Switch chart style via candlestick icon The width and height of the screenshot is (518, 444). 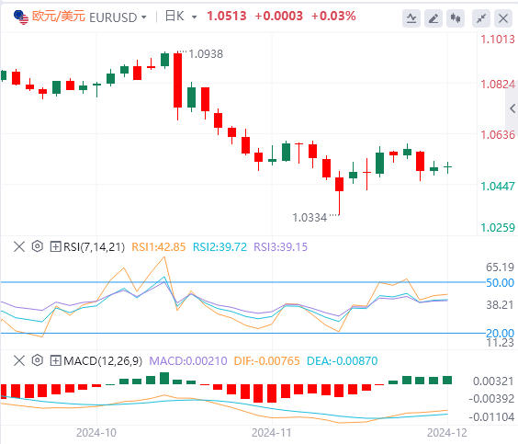456,17
